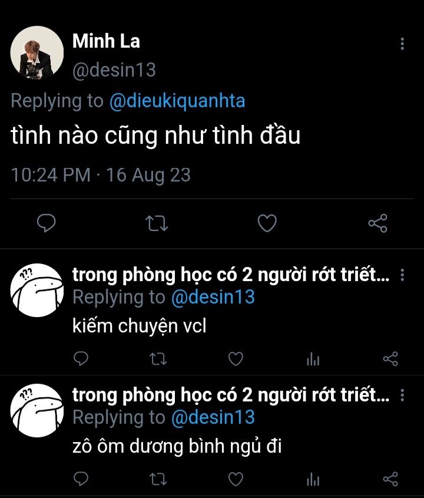Reply to the "kiếm chuyện vcl" tweet
Image resolution: width=424 pixels, height=498 pixels.
point(82,358)
